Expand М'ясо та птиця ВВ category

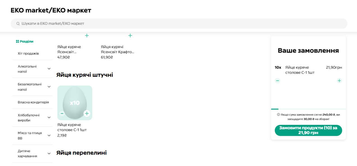(49, 135)
